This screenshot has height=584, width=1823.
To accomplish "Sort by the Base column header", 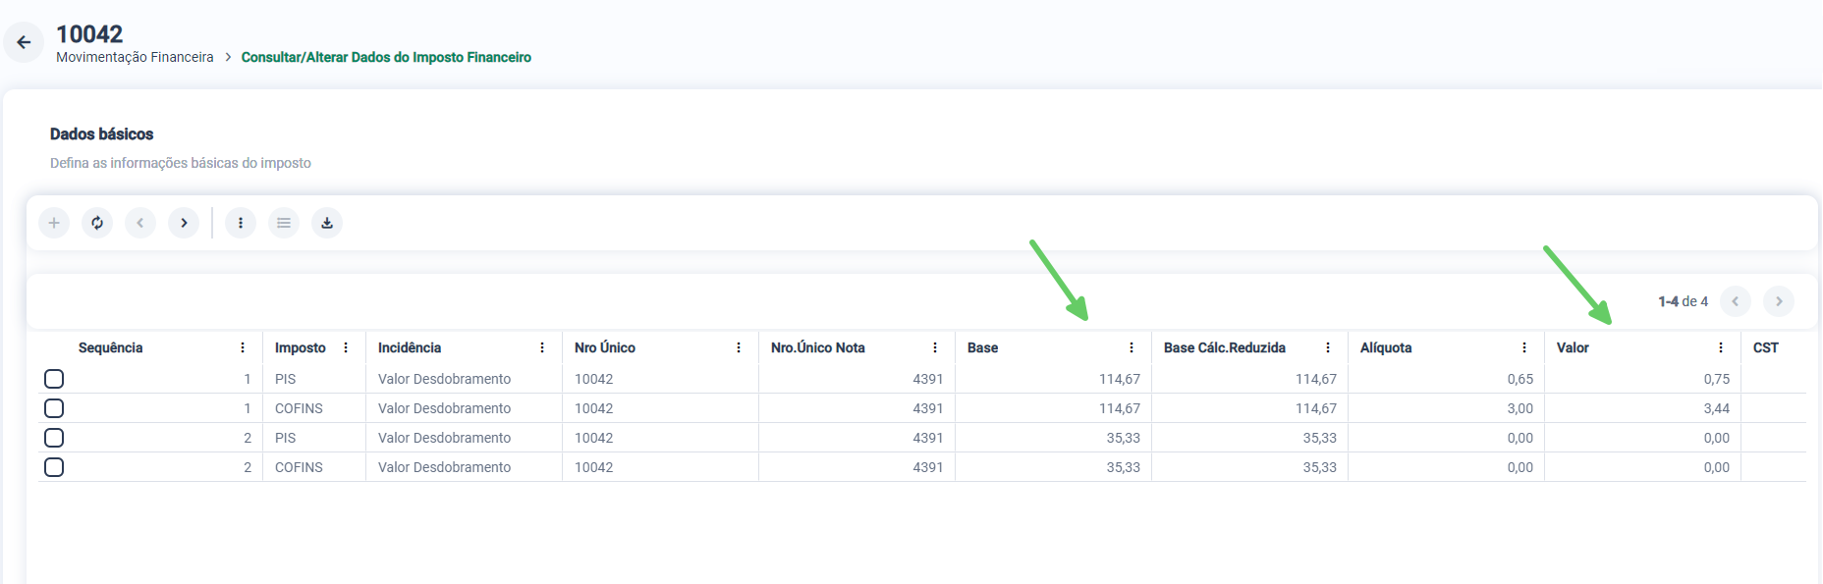I will click(x=982, y=347).
